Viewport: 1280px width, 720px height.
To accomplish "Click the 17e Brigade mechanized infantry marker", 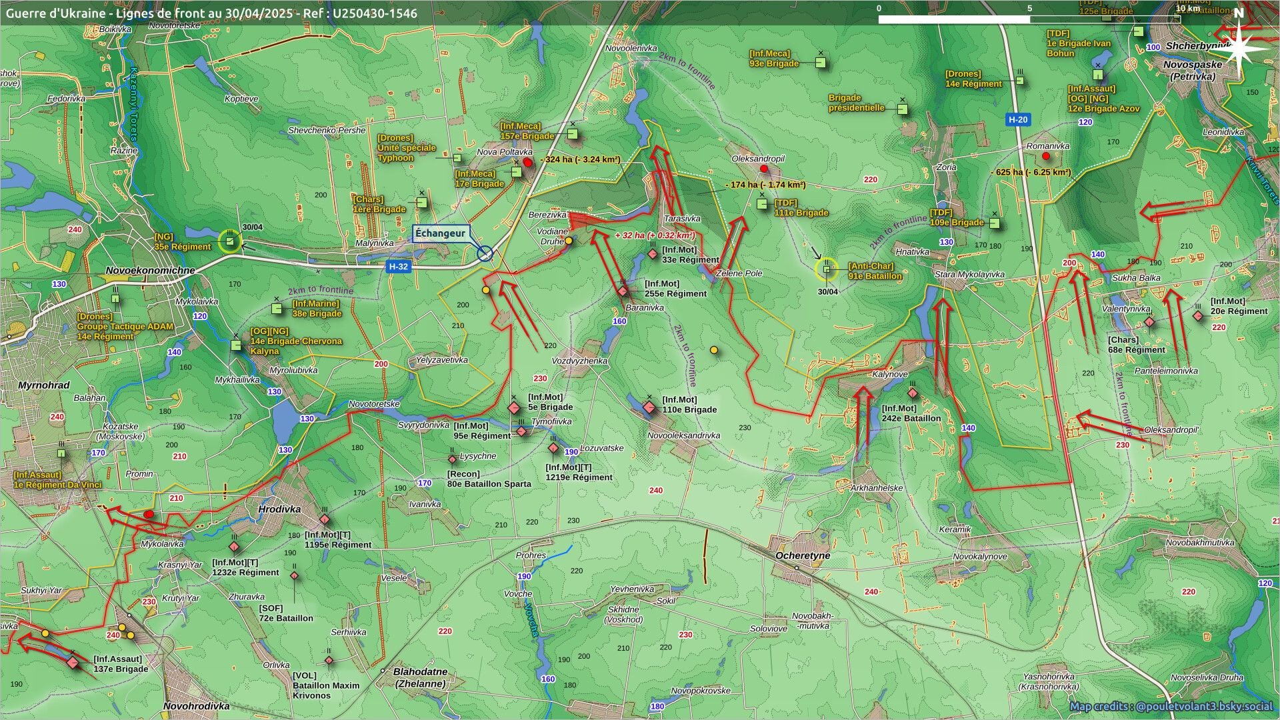I will (516, 172).
